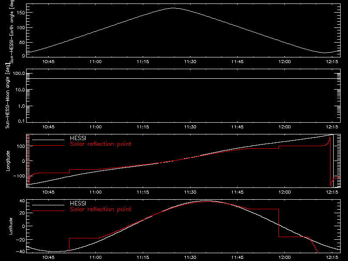The height and width of the screenshot is (261, 348).
Task: Click the 0.1 tick on Moon angle axis
Action: tap(21, 121)
